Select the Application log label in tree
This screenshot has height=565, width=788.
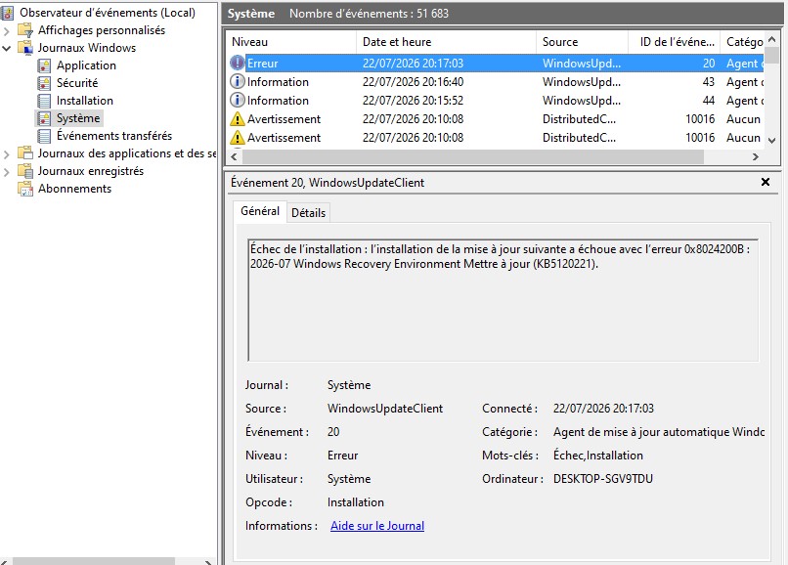tap(86, 65)
